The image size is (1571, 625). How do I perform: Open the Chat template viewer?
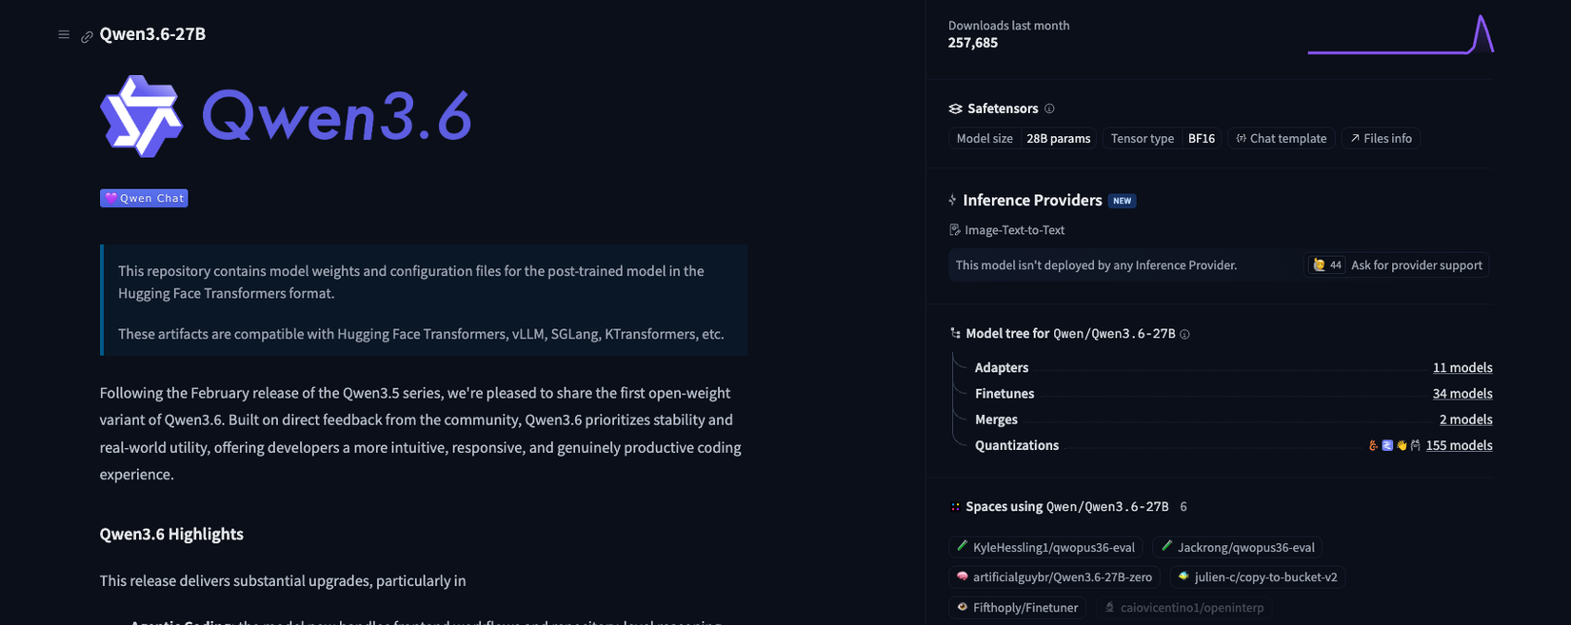pyautogui.click(x=1281, y=138)
